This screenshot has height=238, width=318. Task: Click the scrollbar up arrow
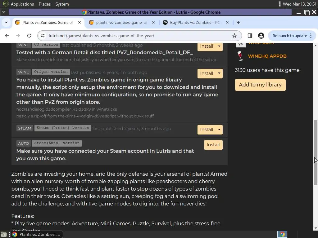pyautogui.click(x=316, y=45)
